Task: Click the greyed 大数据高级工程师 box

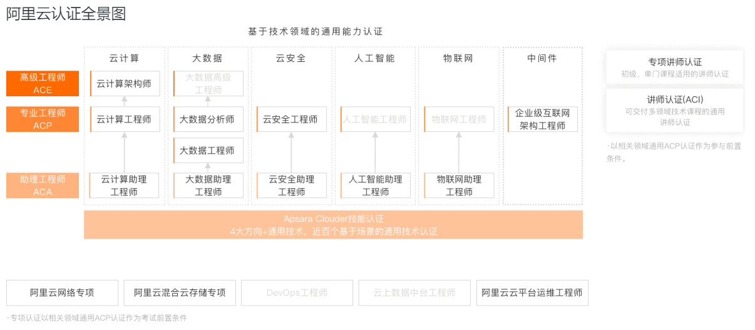Action: (x=208, y=84)
